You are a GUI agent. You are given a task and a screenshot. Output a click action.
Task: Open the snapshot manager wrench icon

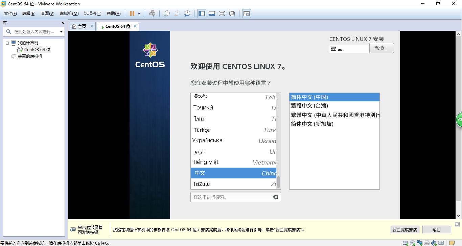point(187,14)
